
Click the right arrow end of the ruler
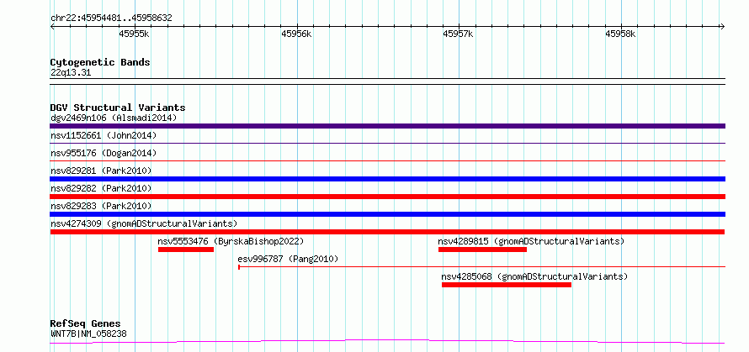pyautogui.click(x=722, y=26)
